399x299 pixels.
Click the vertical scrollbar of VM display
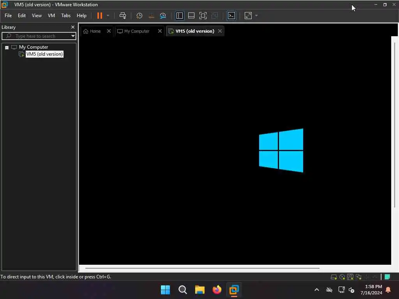[x=395, y=125]
